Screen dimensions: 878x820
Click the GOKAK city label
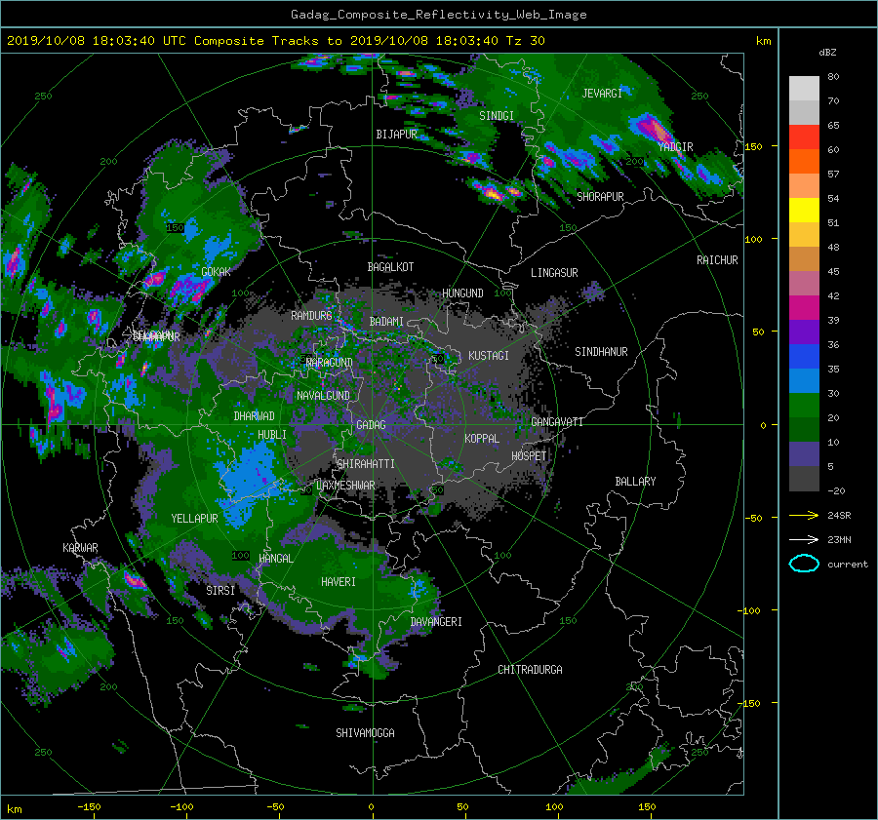pyautogui.click(x=217, y=272)
